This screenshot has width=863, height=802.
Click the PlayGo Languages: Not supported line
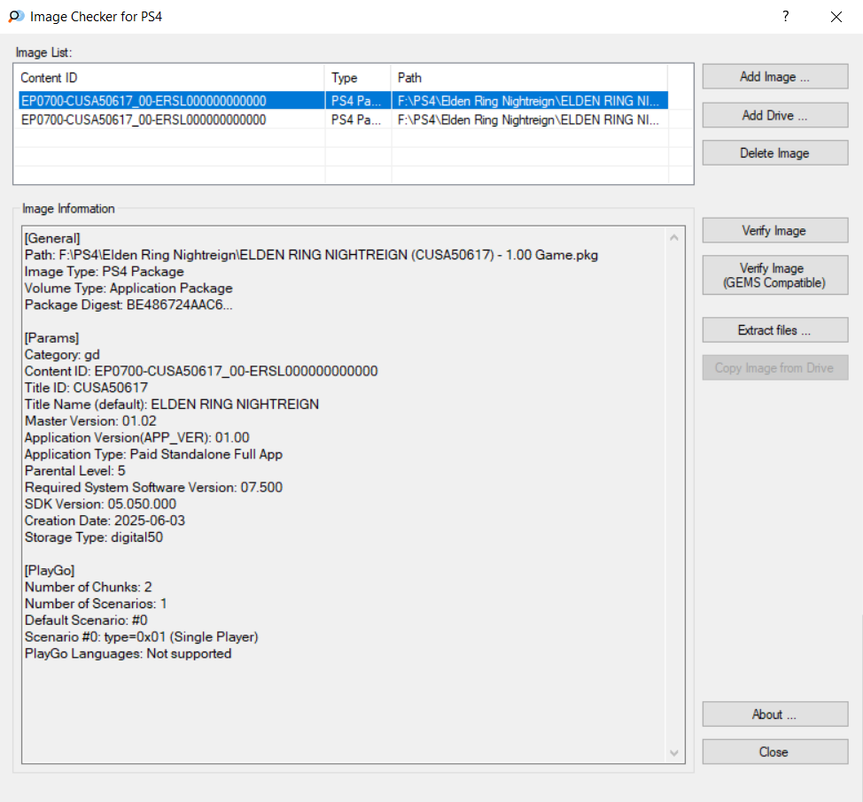click(128, 653)
